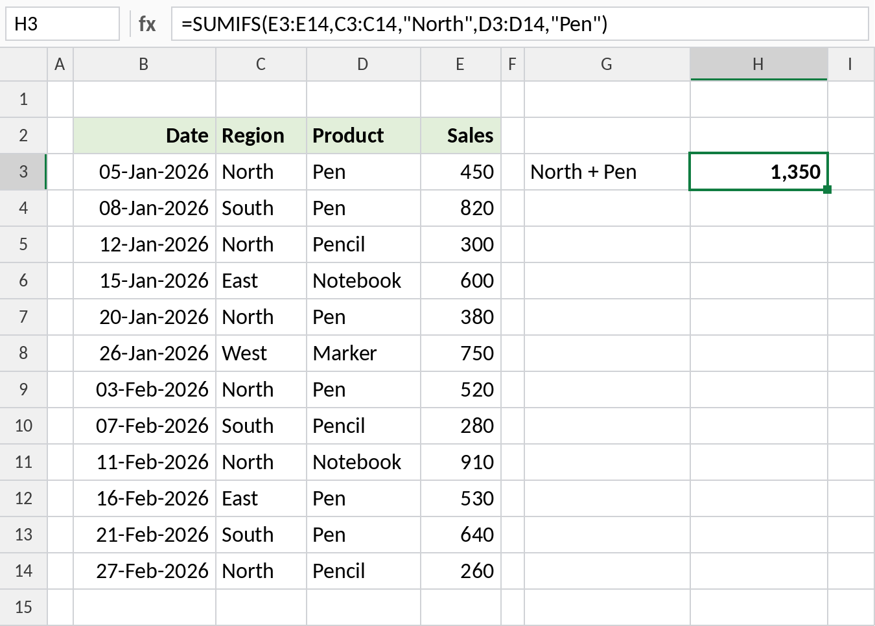Select row 15 header
Viewport: 875px width, 626px height.
tap(23, 607)
